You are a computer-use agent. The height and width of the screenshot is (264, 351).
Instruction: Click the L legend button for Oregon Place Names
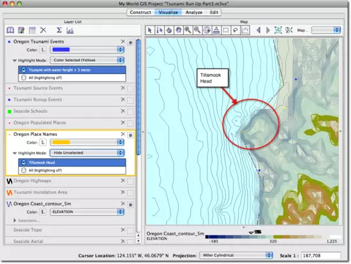[43, 142]
